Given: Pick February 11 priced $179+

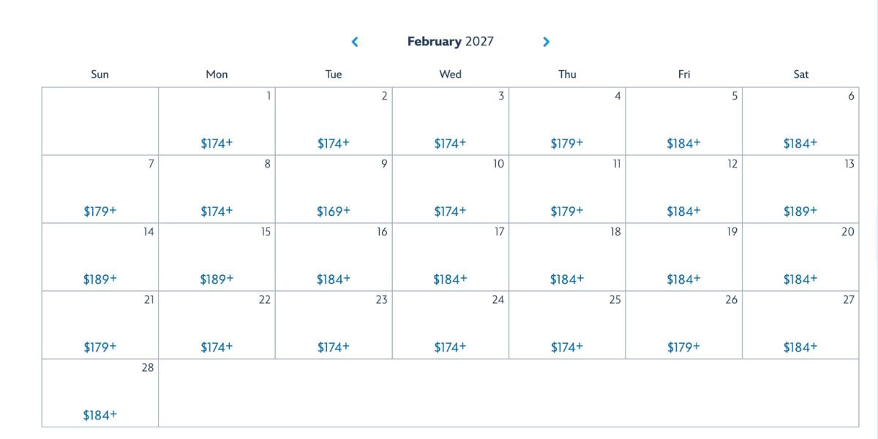Looking at the screenshot, I should [567, 211].
